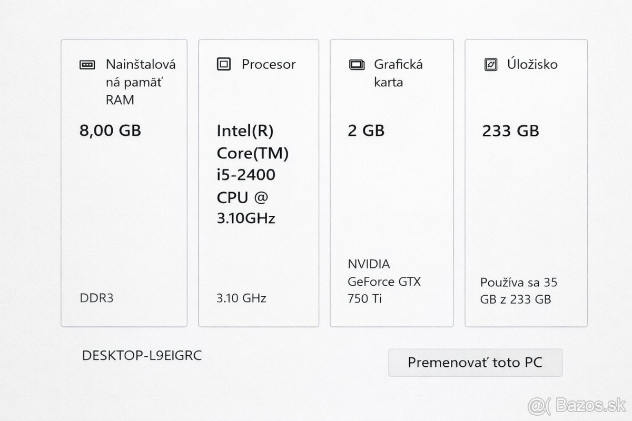
Task: Click the Procesor chip icon
Action: tap(224, 64)
